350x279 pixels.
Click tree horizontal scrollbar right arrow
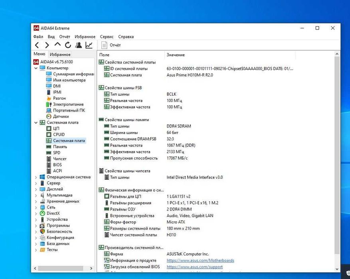point(91,268)
